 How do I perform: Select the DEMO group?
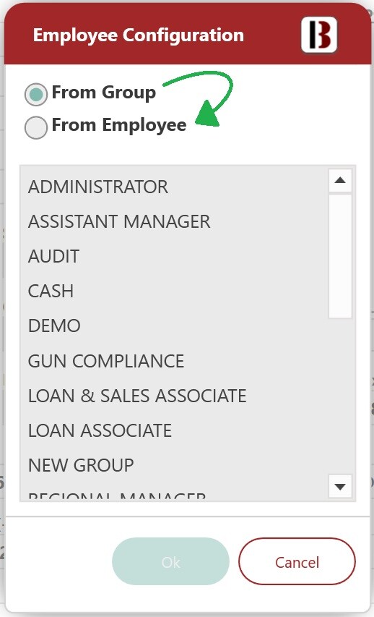pos(175,325)
